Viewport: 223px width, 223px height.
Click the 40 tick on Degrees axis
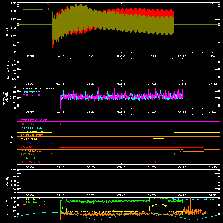(x=14, y=211)
